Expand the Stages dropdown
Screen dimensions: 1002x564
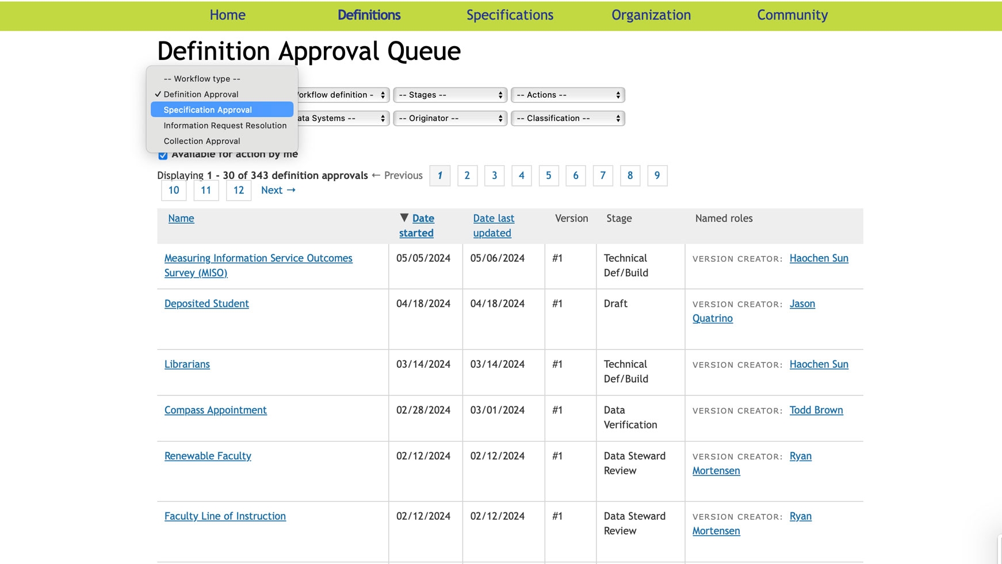tap(450, 94)
